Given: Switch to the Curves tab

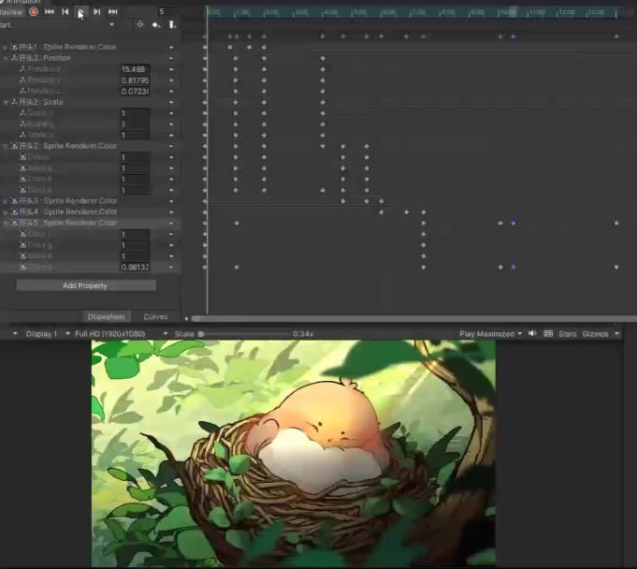Looking at the screenshot, I should coord(155,316).
